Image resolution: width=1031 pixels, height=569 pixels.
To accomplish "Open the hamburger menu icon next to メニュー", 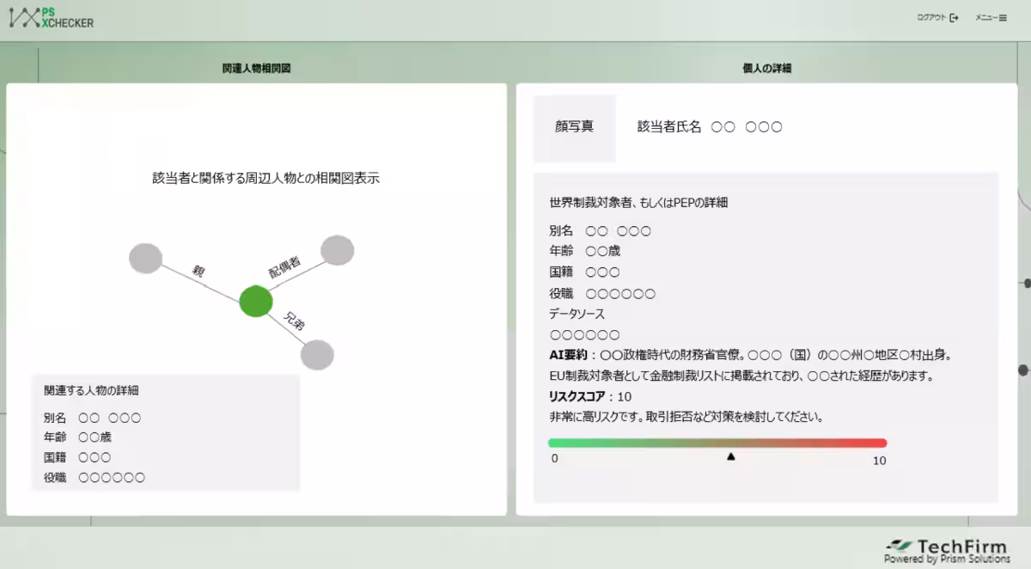I will tap(1003, 18).
